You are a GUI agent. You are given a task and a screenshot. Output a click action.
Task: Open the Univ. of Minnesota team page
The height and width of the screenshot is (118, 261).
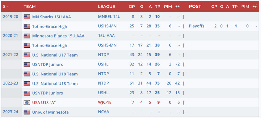(x=50, y=112)
